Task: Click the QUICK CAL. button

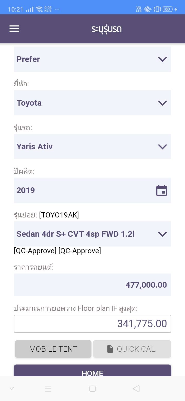Action: [132, 349]
